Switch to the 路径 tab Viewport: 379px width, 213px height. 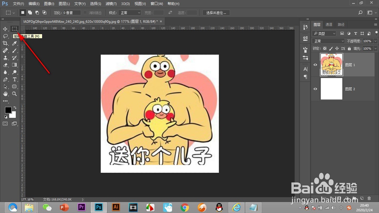tap(341, 24)
